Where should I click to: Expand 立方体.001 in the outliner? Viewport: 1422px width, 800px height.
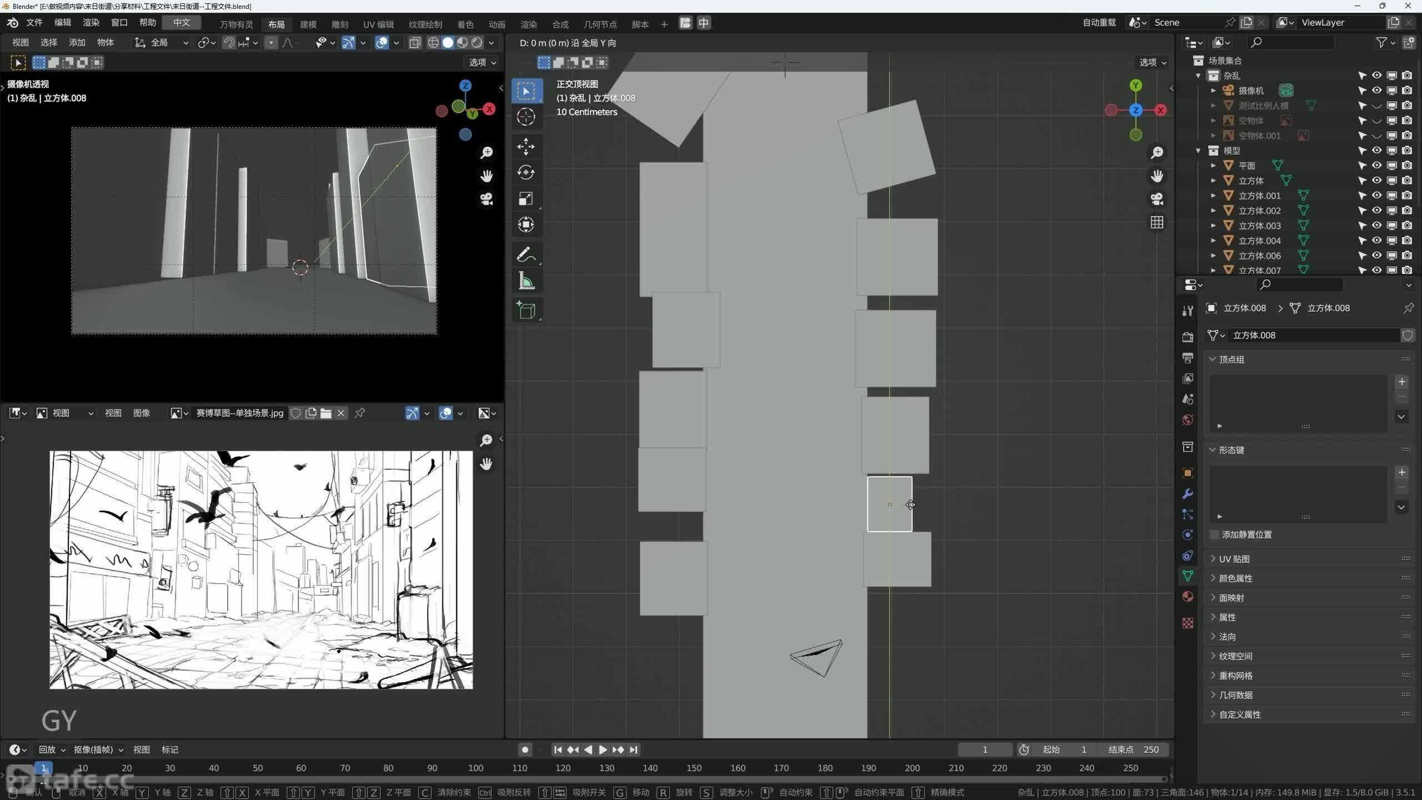coord(1214,196)
